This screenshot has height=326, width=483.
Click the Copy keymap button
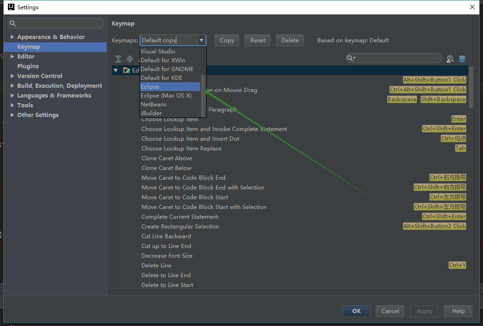coord(227,40)
